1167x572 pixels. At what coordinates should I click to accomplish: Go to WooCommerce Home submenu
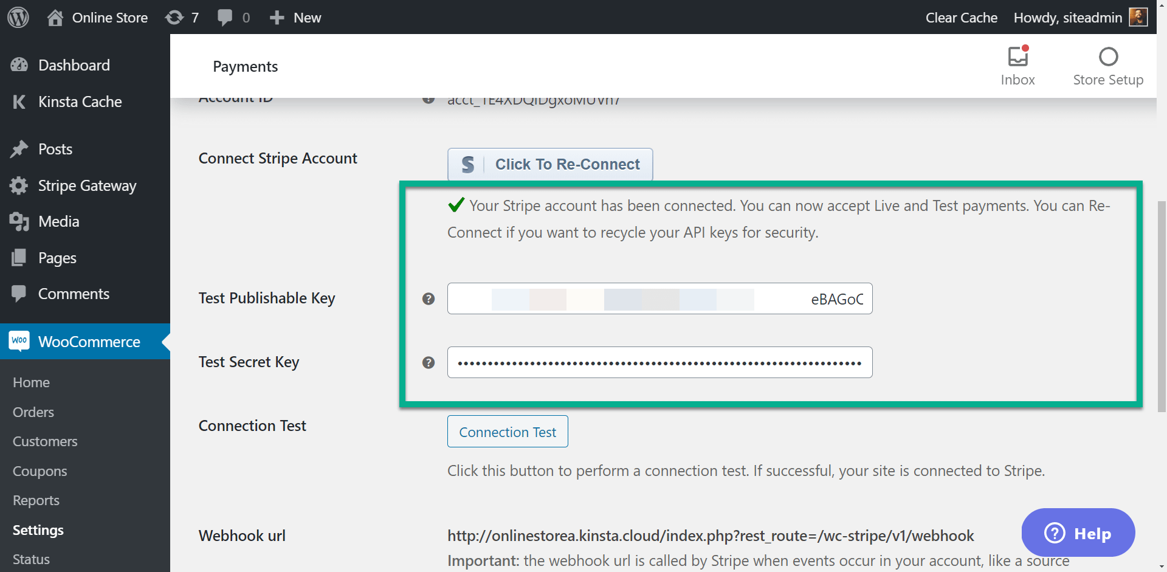(x=32, y=382)
